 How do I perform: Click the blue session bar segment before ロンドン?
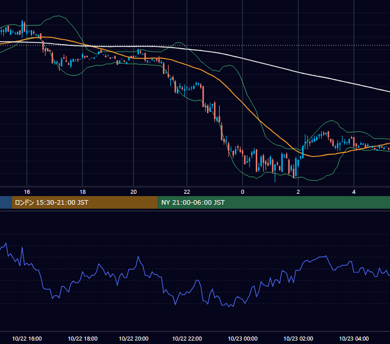tap(6, 202)
